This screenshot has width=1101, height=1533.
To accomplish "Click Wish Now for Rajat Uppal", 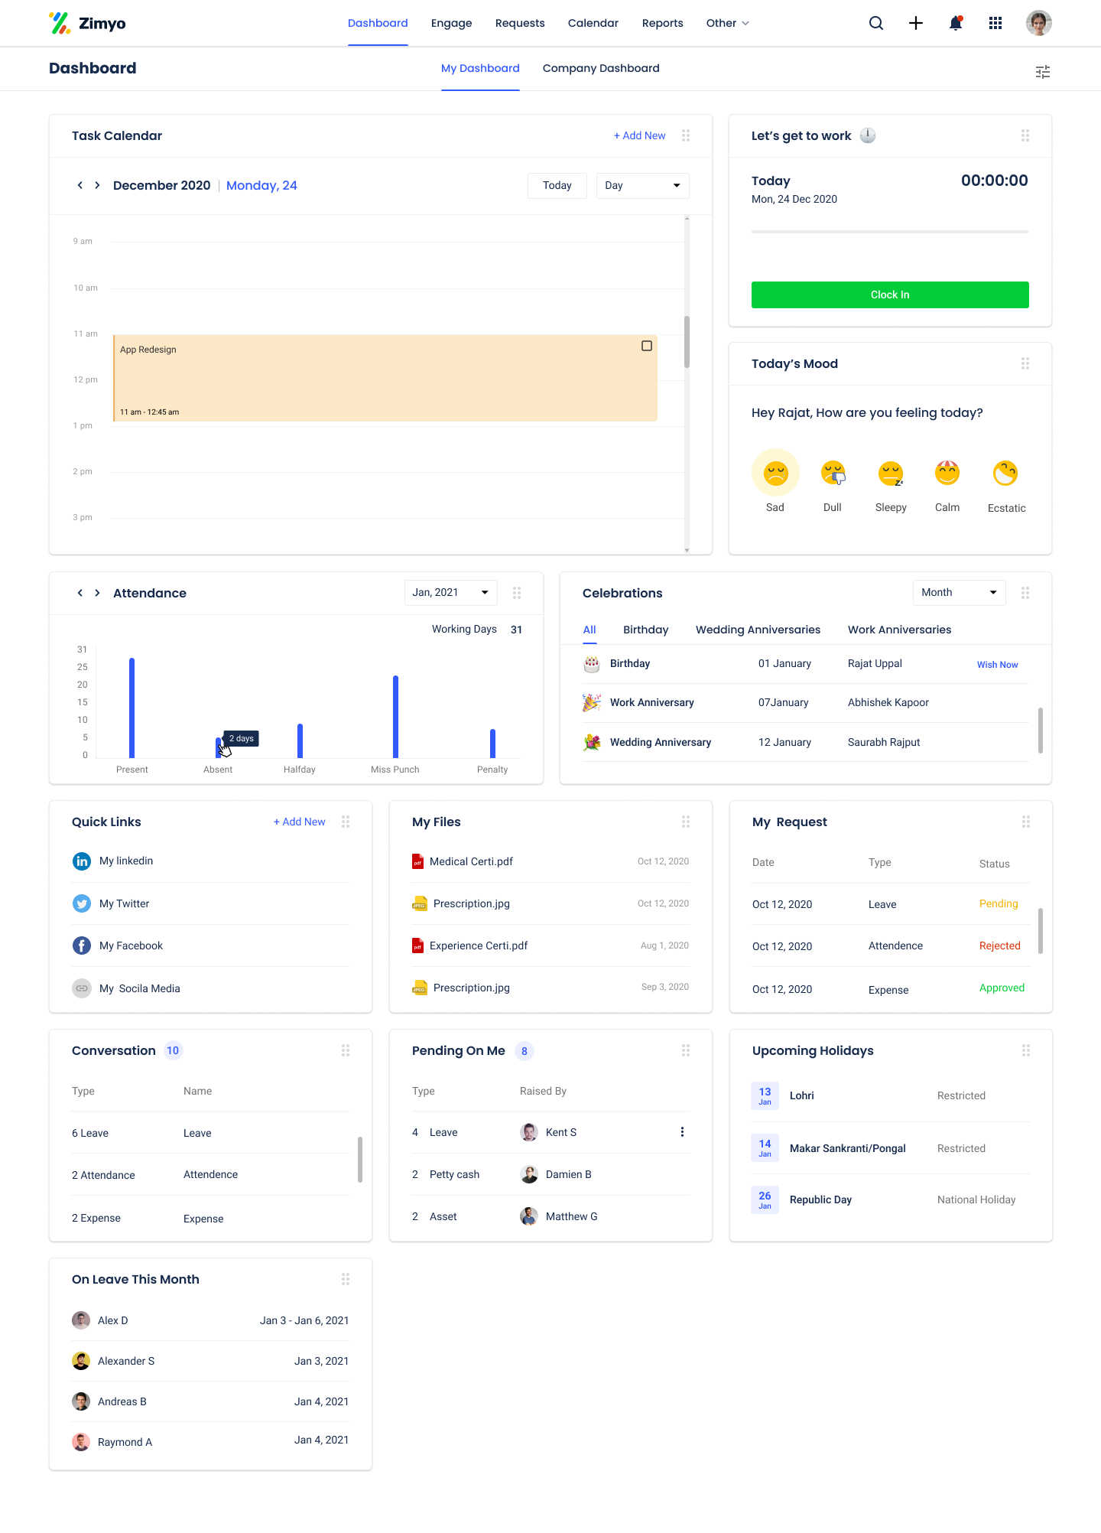I will (997, 665).
